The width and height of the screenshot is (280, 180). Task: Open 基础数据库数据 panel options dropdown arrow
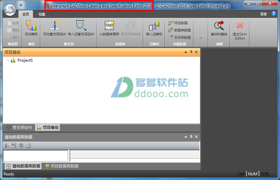(x=186, y=137)
